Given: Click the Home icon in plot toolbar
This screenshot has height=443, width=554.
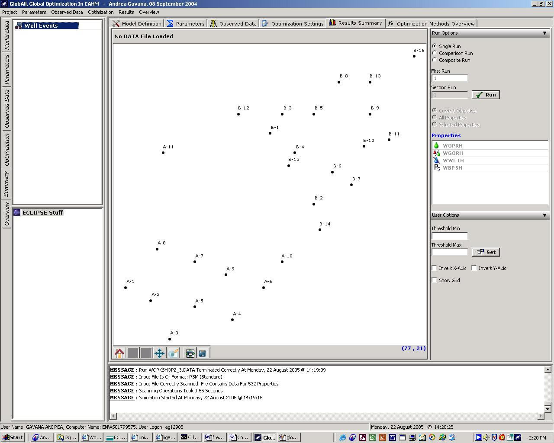Looking at the screenshot, I should [x=119, y=353].
